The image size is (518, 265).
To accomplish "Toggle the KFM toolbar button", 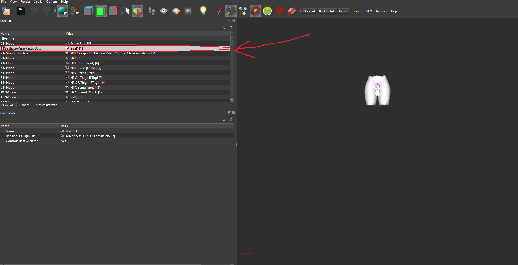I will [x=369, y=11].
